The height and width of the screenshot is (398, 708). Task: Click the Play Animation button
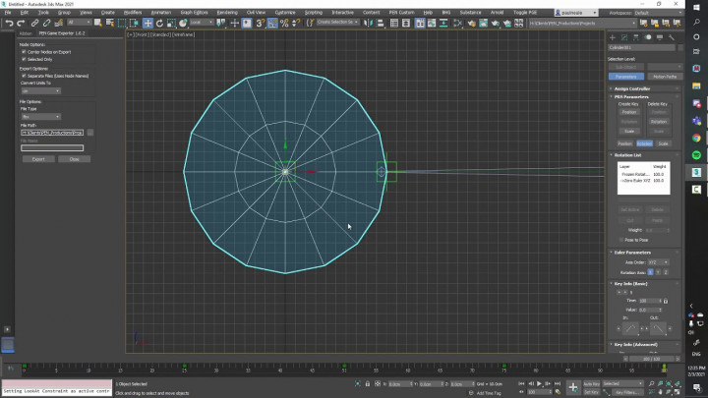click(539, 384)
